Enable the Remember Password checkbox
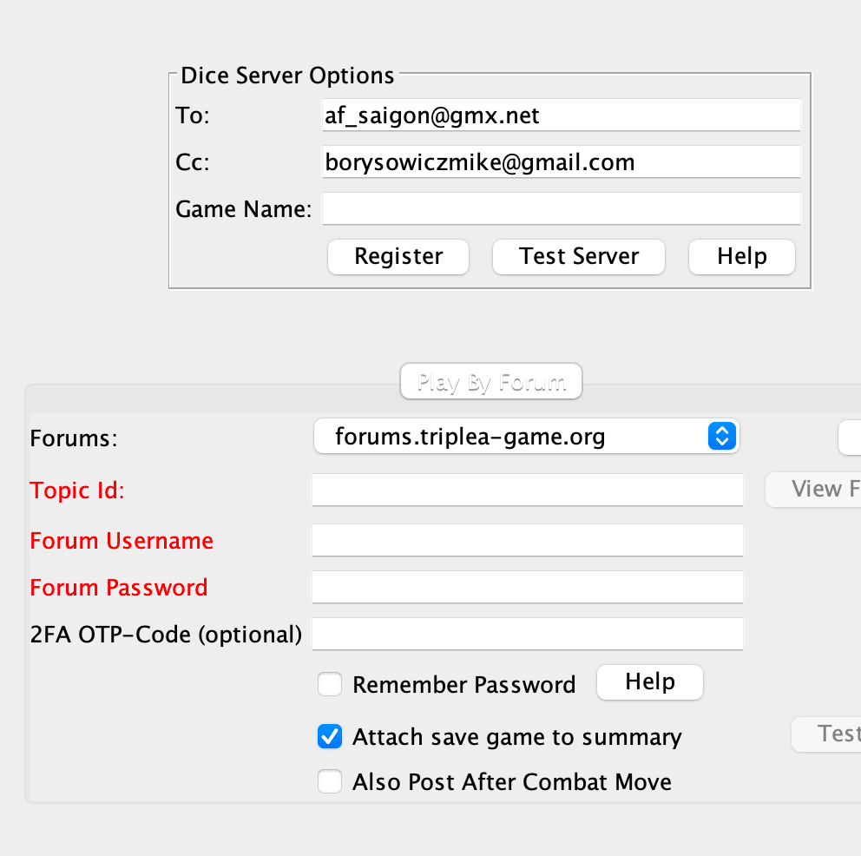Viewport: 861px width, 856px height. [x=330, y=684]
